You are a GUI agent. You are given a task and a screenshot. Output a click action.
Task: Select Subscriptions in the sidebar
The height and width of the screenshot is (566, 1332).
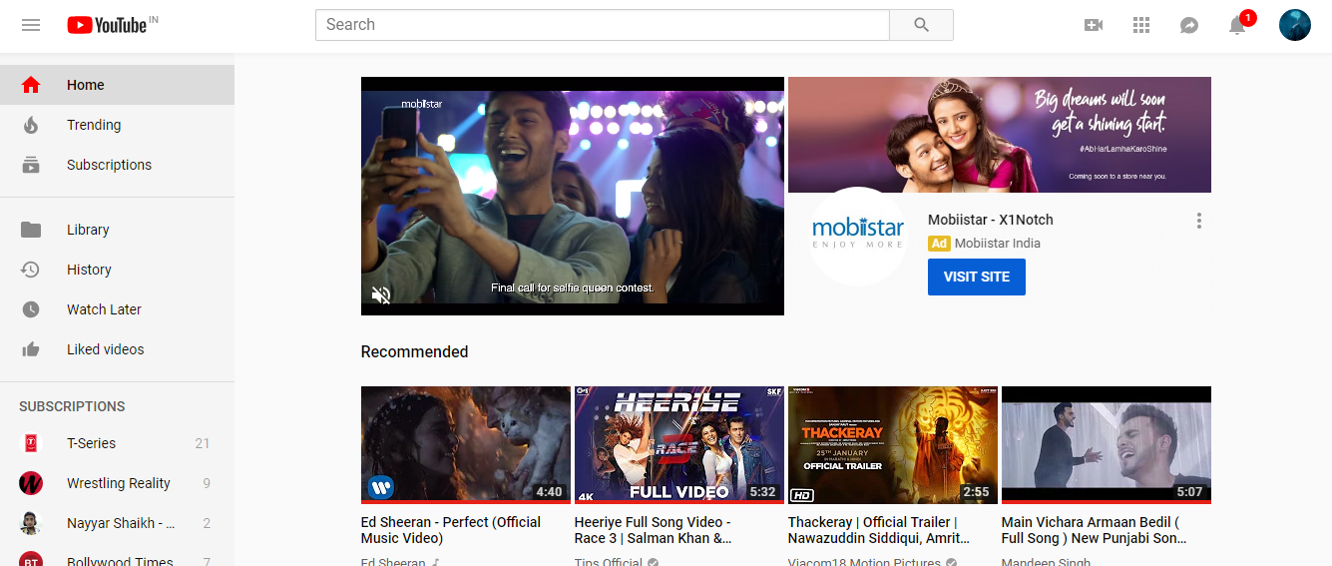(117, 165)
